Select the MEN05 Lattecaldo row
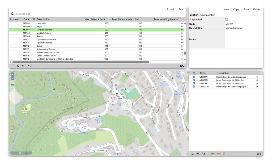272x165 pixels. pyautogui.click(x=96, y=23)
